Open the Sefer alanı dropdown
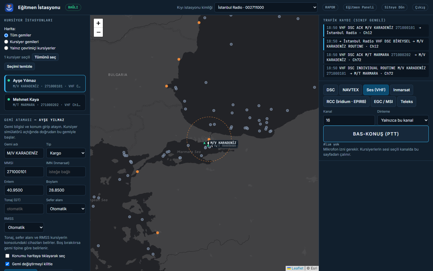433x271 pixels. [66, 209]
